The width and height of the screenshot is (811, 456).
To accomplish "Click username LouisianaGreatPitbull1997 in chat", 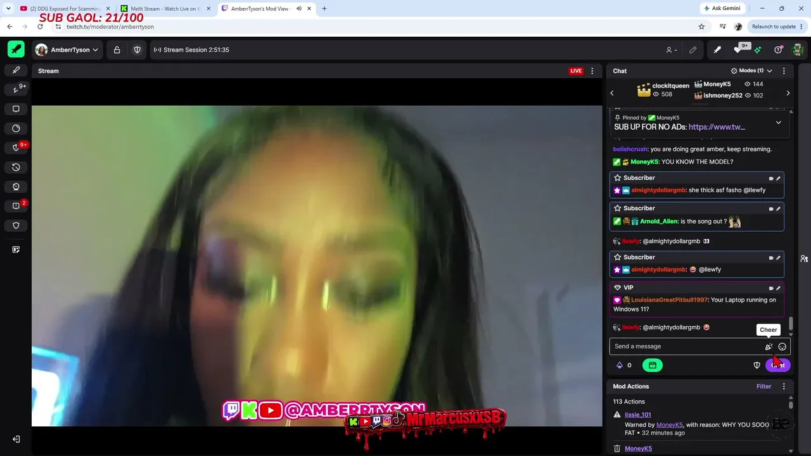I will point(670,300).
